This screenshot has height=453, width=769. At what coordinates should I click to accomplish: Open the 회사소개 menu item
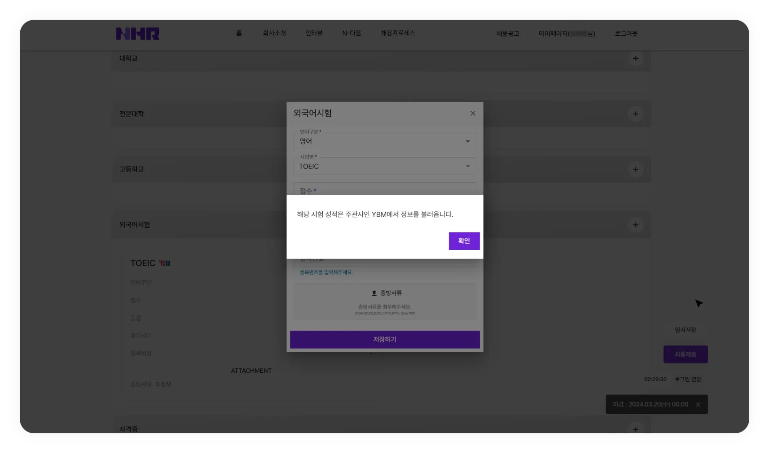tap(274, 33)
